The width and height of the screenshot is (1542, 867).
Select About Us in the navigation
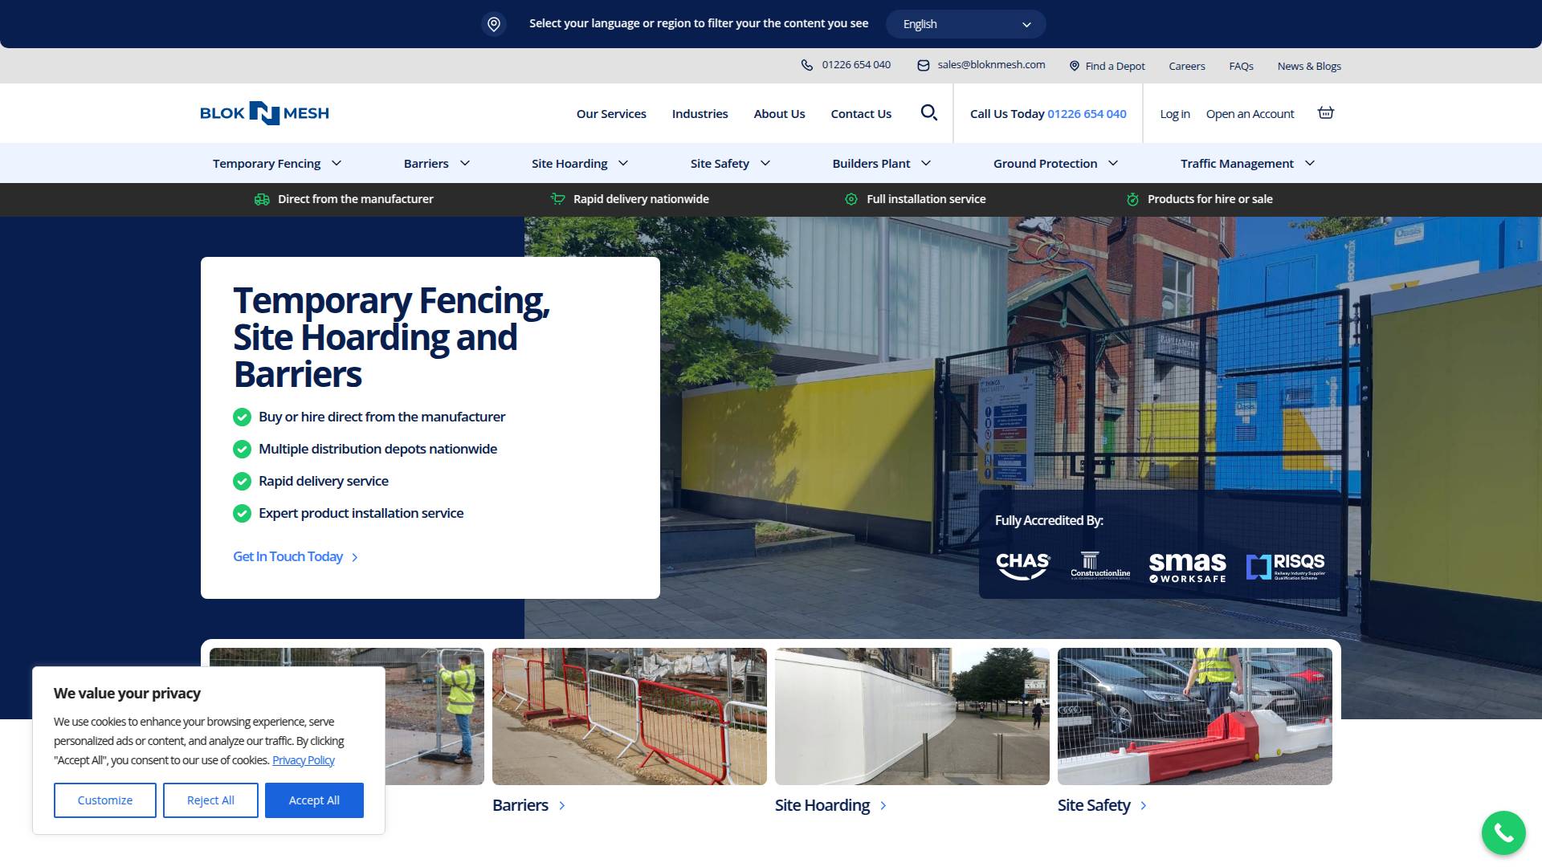click(x=778, y=113)
